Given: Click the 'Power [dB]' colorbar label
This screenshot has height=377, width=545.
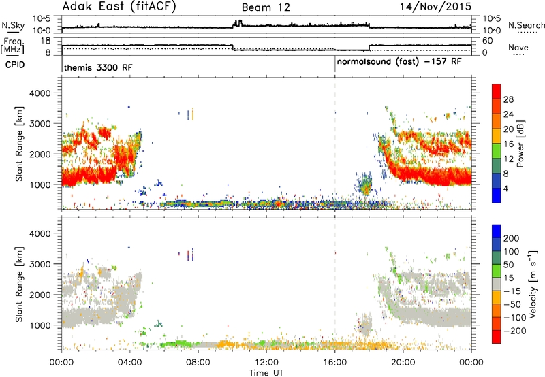Looking at the screenshot, I should (x=520, y=144).
